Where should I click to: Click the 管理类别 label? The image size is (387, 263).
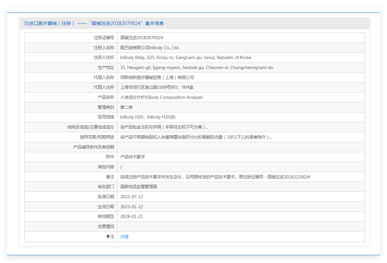106,107
